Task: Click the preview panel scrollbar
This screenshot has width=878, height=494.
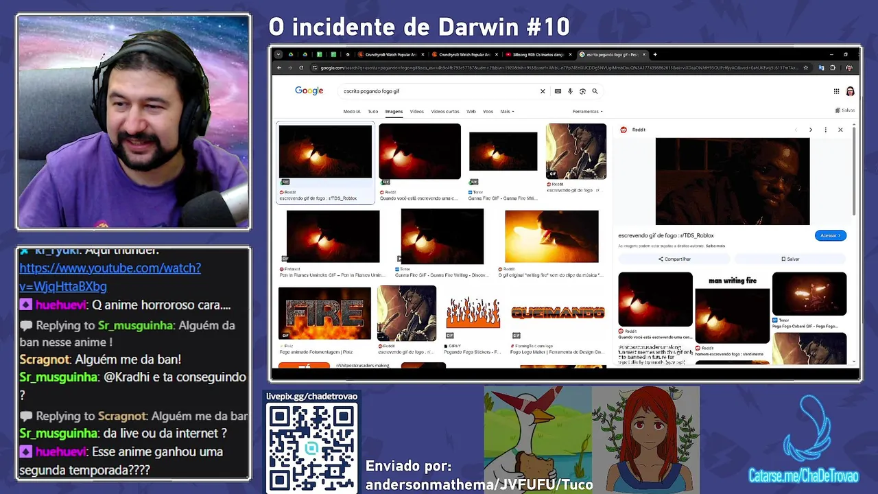Action: pos(854,170)
